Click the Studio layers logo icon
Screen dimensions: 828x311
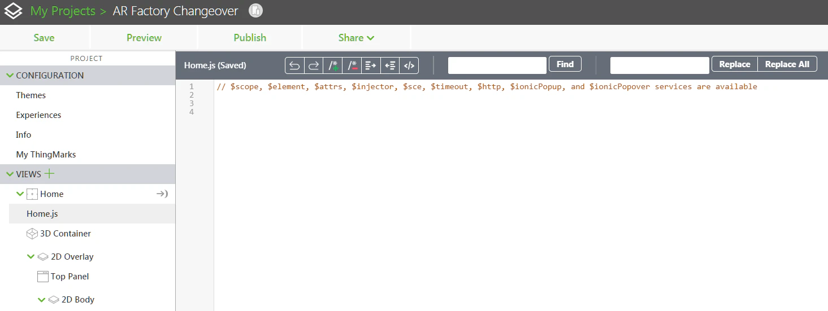click(14, 11)
